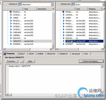Image resolution: width=106 pixels, height=100 pixels.
Task: Open the WHERE tab
Action: tap(40, 54)
